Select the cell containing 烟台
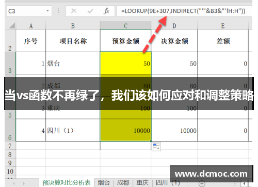Viewport: 258px width, 187px height. click(x=73, y=63)
